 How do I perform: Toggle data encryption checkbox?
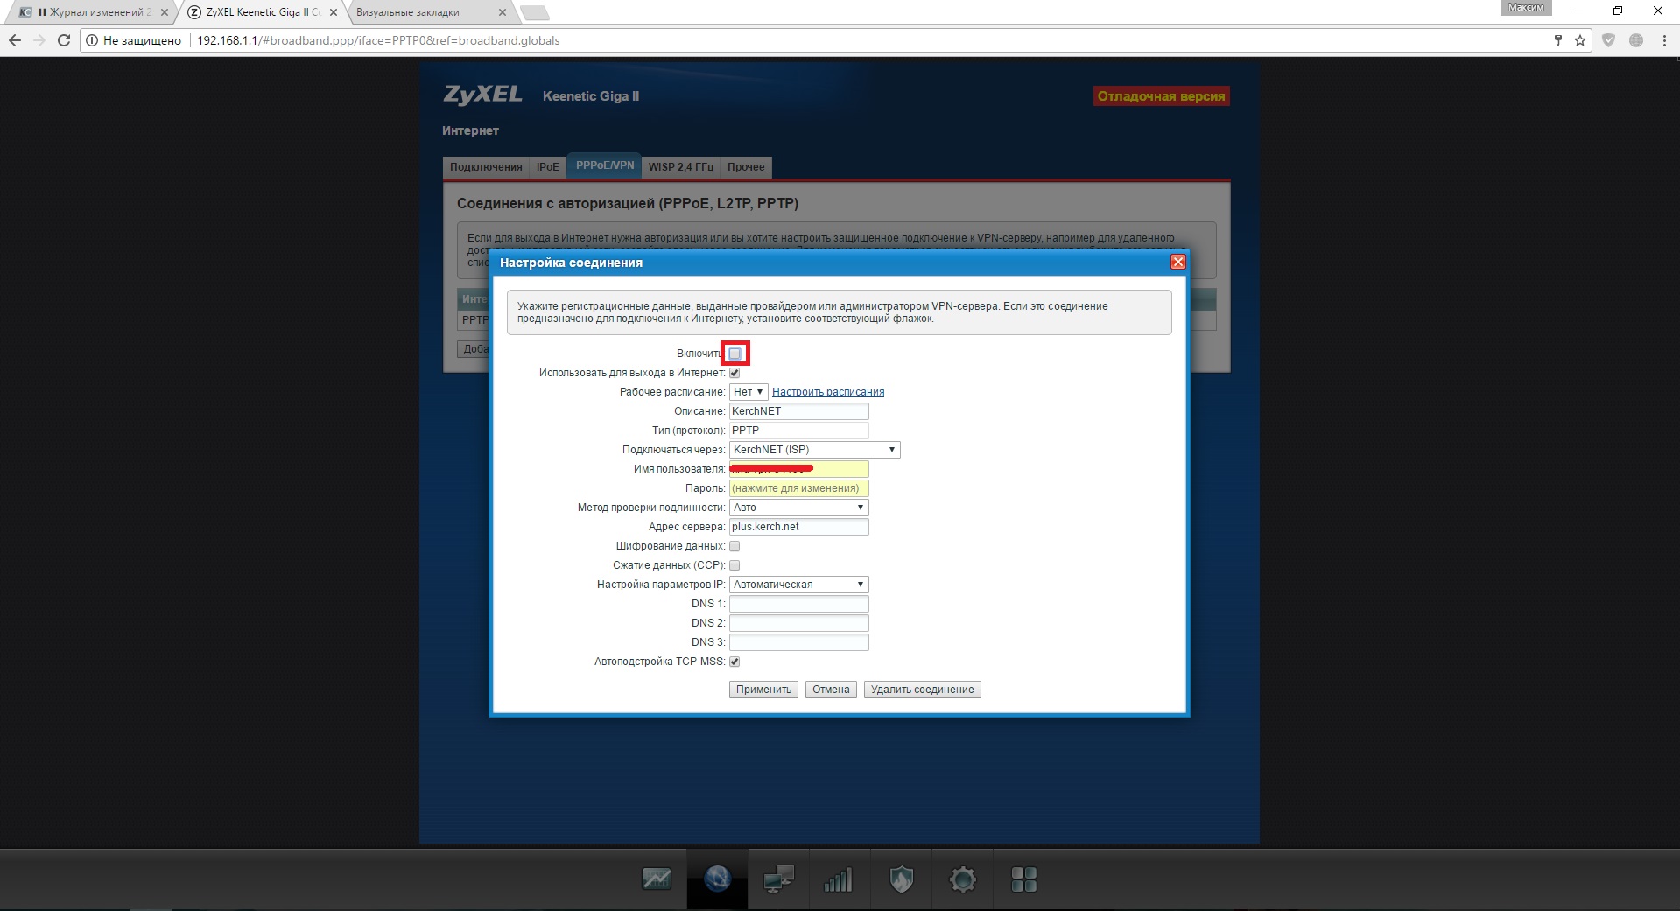click(x=735, y=546)
